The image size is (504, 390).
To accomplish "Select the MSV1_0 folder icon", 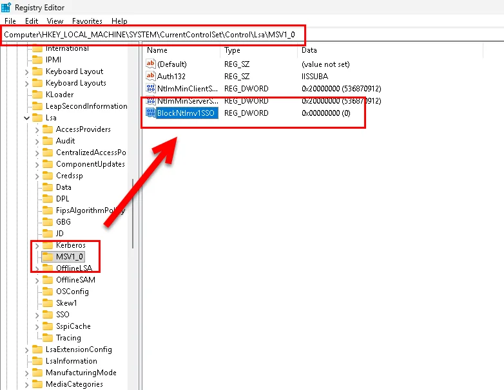I will tap(48, 257).
